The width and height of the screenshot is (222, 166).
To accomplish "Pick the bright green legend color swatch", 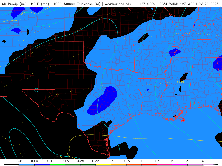I will click(x=57, y=165).
